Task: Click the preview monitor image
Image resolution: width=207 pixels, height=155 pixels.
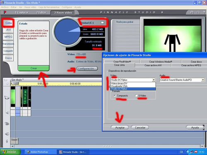Action: 173,36
